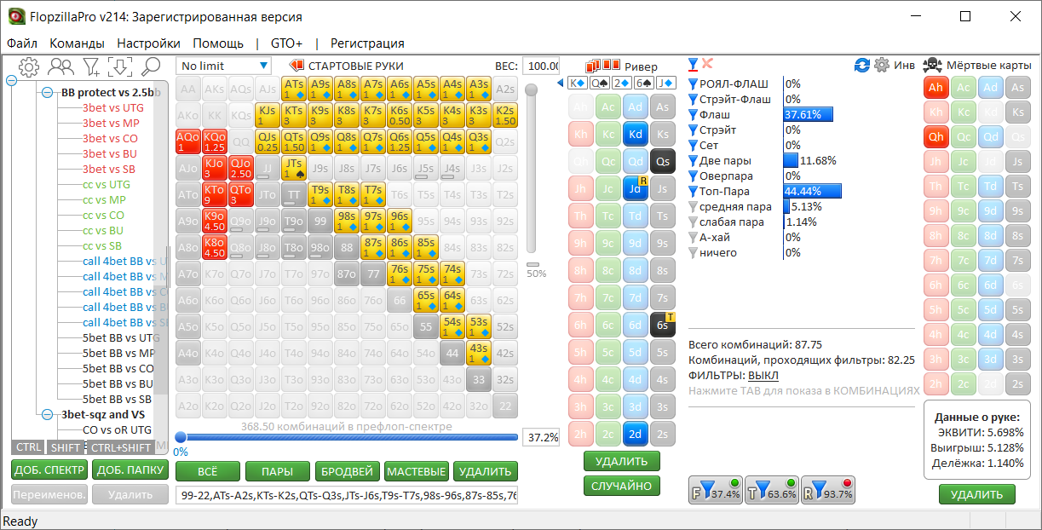This screenshot has width=1042, height=530.
Task: Click the AKs hand cell in the matrix
Action: click(x=215, y=89)
